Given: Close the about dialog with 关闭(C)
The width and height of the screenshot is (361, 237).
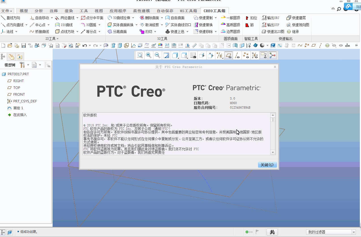Looking at the screenshot, I should (267, 165).
